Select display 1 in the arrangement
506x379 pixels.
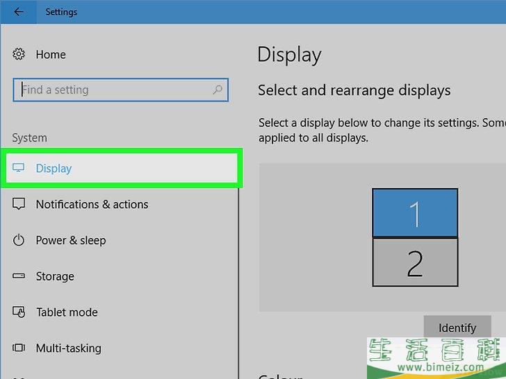pos(415,213)
